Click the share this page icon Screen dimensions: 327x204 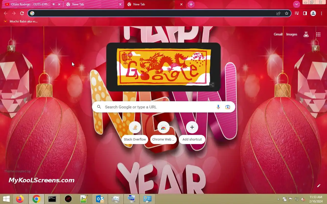click(278, 13)
